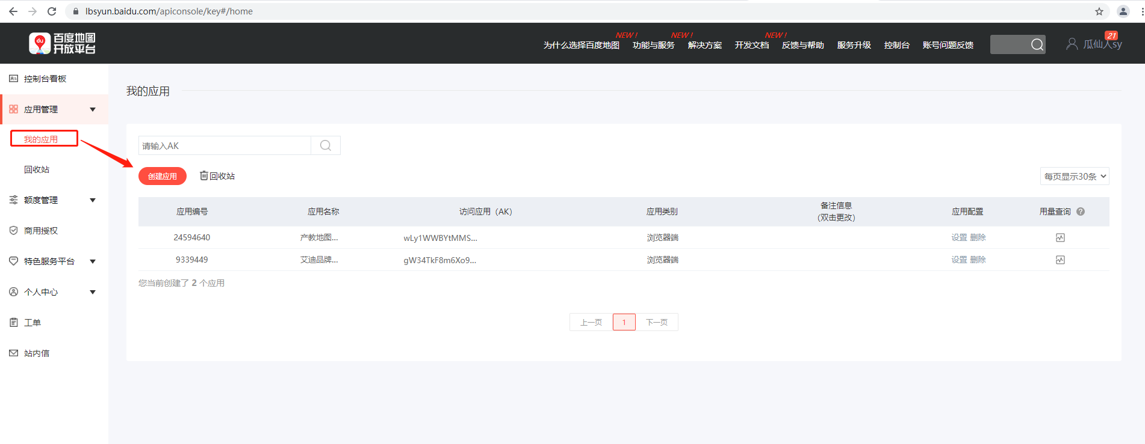Click the 控制台看板 dashboard sidebar icon
The height and width of the screenshot is (444, 1145).
click(x=13, y=79)
